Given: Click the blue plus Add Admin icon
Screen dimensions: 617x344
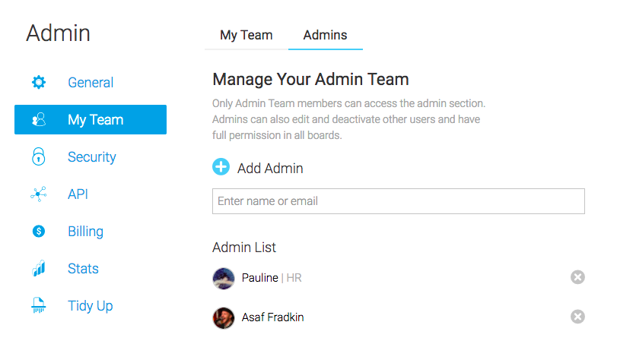Looking at the screenshot, I should pyautogui.click(x=221, y=167).
